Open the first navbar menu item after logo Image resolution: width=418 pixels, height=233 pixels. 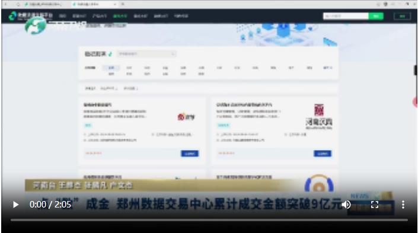(62, 16)
